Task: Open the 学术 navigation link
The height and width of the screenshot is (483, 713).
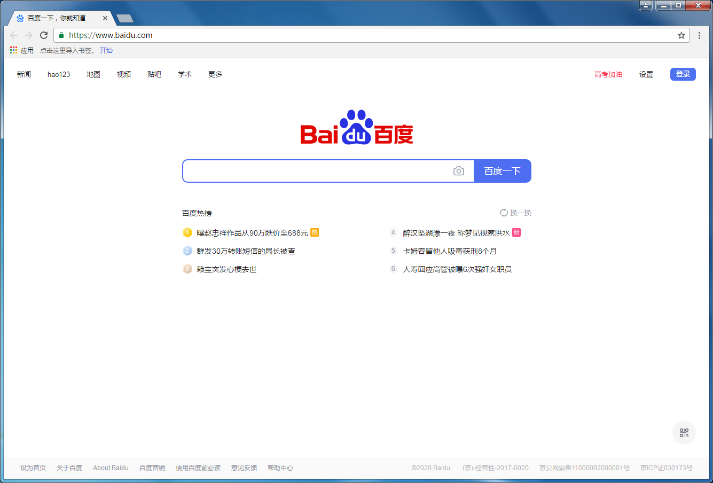Action: point(185,74)
